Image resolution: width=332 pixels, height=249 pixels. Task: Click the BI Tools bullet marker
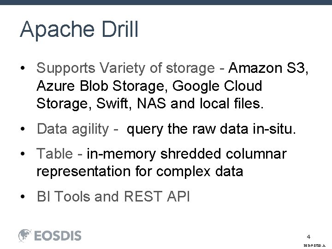coord(23,196)
